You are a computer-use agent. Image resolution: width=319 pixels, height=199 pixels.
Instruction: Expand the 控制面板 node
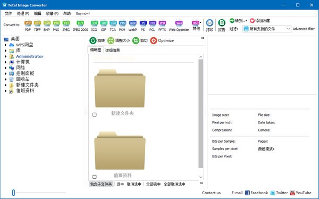(x=6, y=73)
